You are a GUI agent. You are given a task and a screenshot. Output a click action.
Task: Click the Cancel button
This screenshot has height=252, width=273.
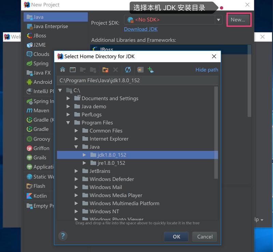[x=205, y=237]
